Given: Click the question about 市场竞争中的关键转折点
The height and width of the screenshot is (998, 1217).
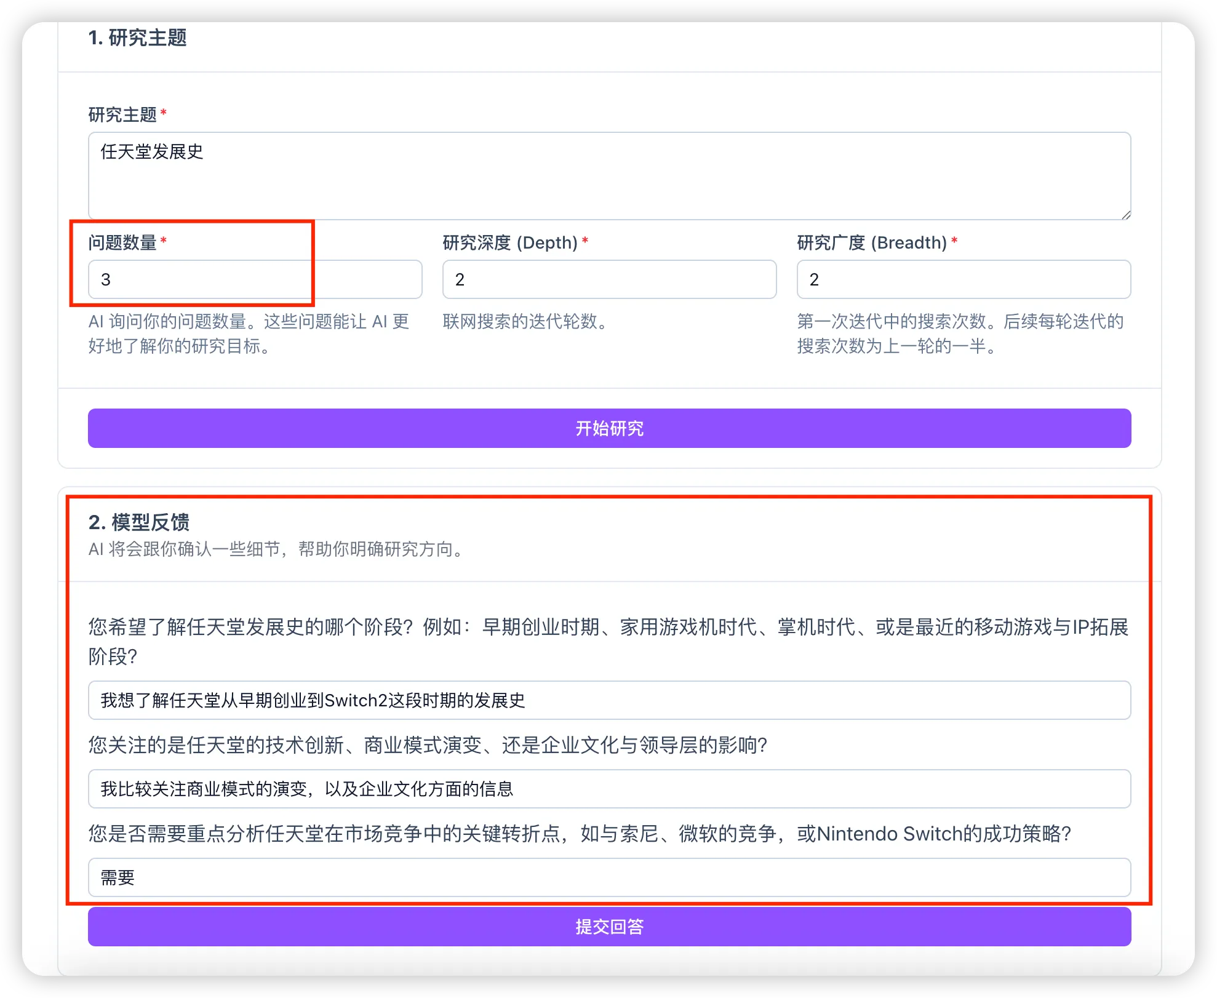Looking at the screenshot, I should (x=580, y=834).
